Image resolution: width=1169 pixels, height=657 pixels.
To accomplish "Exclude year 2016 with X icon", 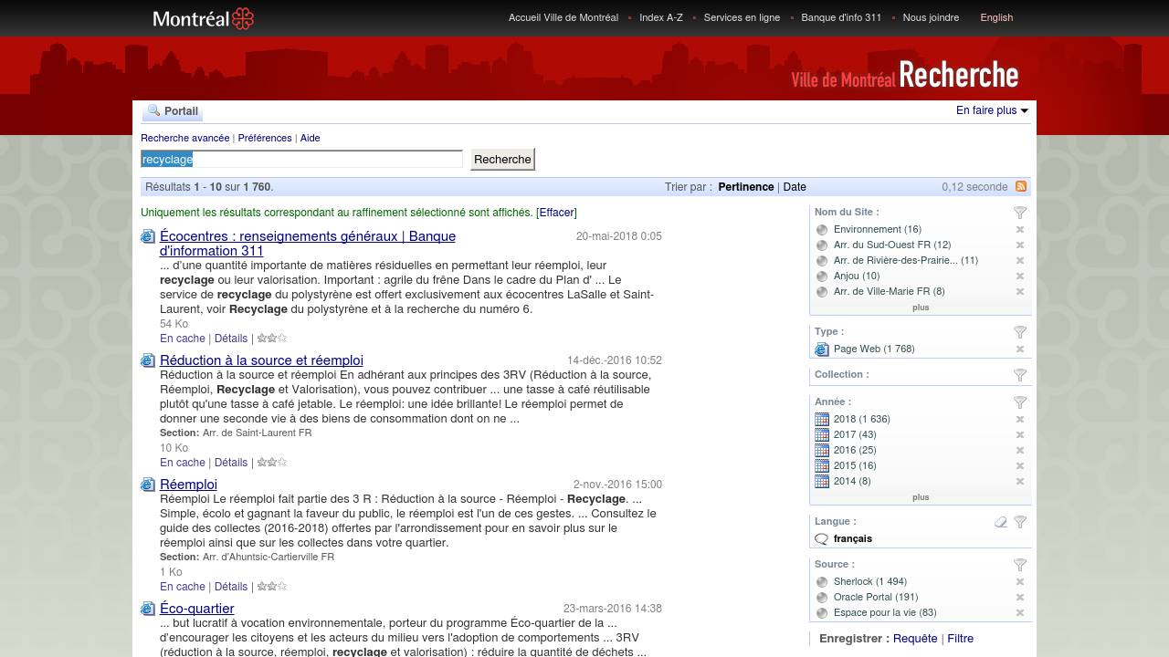I will 1020,451.
